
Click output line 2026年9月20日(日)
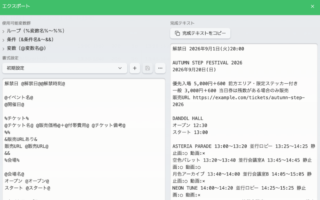pyautogui.click(x=194, y=70)
